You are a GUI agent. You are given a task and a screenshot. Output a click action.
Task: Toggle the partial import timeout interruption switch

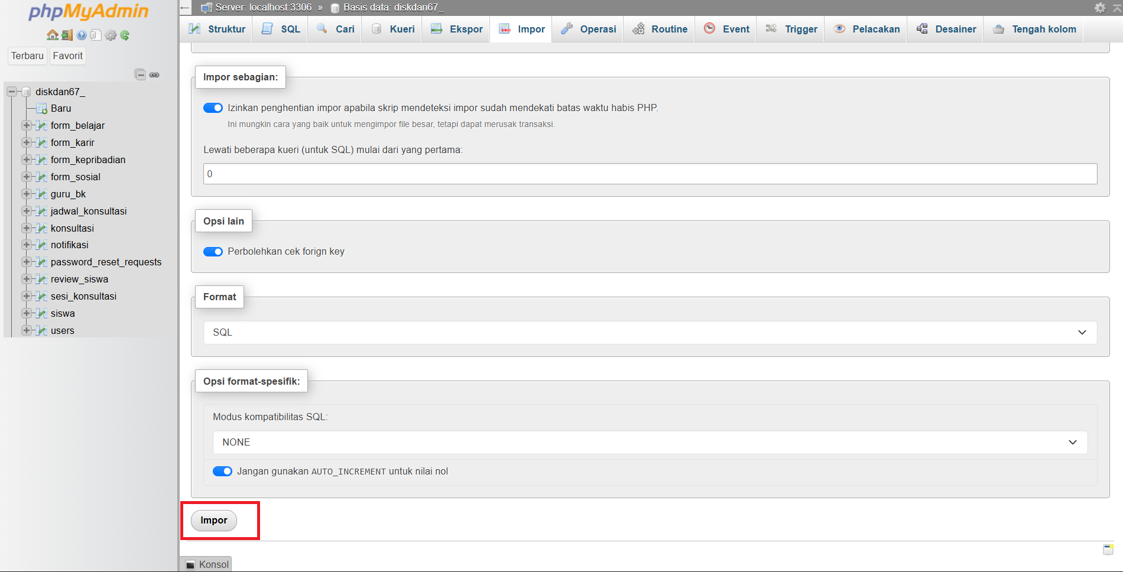click(x=213, y=108)
